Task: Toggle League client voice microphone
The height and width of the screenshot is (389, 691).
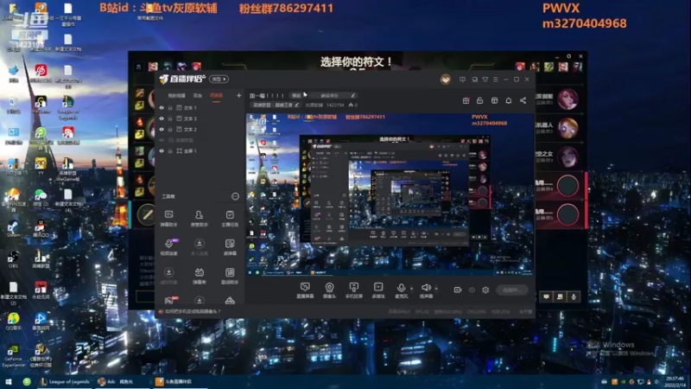Action: [574, 297]
